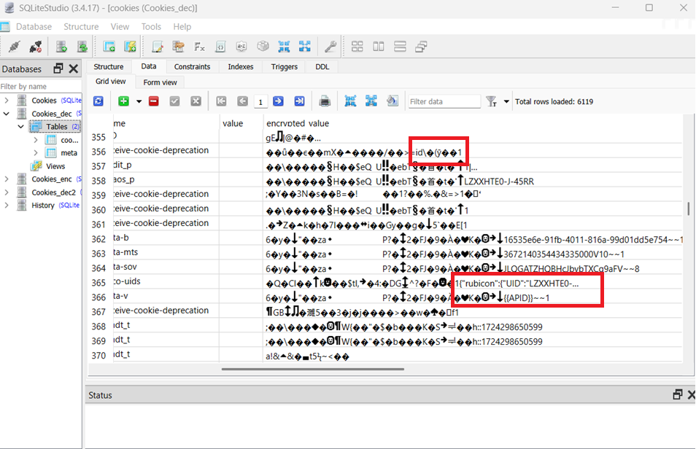Click the encrypted_value column header
The height and width of the screenshot is (449, 696).
click(298, 123)
